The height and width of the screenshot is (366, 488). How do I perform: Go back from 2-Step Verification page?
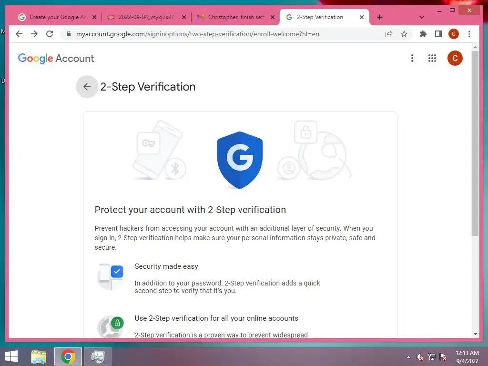pos(87,87)
